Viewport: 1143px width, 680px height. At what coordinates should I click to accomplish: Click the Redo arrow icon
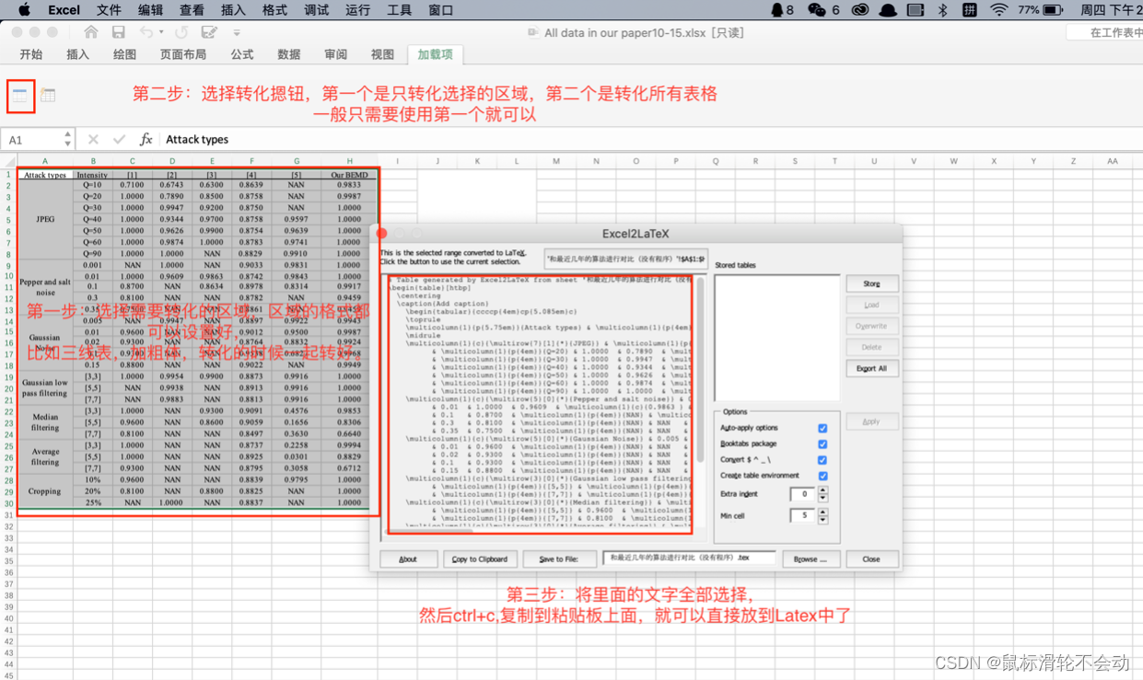181,32
